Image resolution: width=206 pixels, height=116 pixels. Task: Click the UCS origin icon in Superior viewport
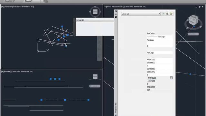click(38, 52)
